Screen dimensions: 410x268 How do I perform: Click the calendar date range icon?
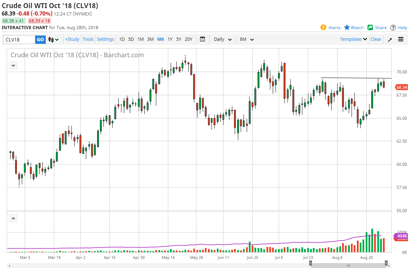tap(202, 39)
